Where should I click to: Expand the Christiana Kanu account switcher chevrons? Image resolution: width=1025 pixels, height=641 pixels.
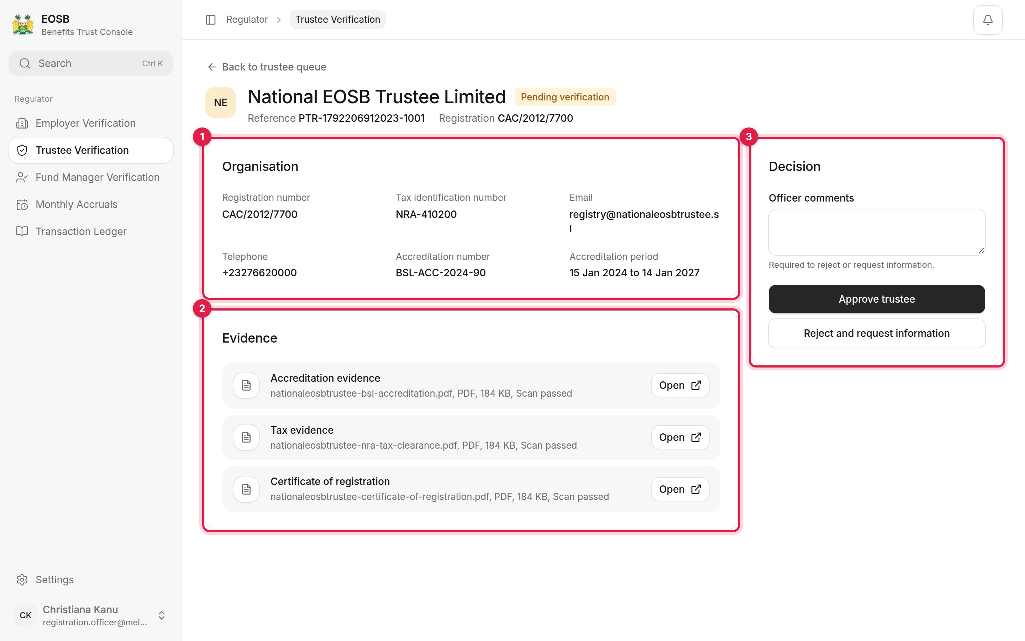click(x=161, y=615)
